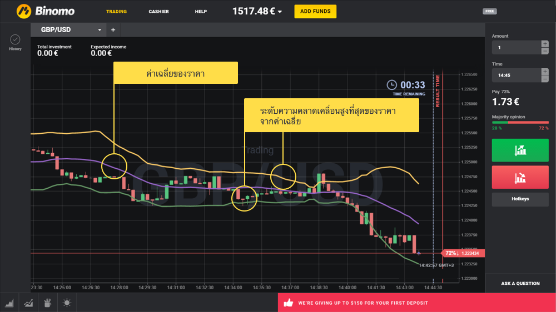
Task: Click the Add Funds button
Action: (315, 11)
